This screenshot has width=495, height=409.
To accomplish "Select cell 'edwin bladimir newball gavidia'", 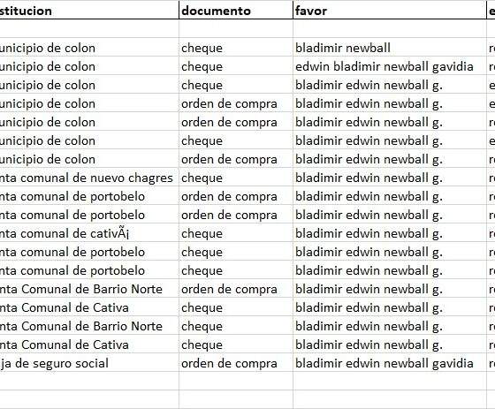I will click(390, 66).
